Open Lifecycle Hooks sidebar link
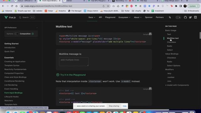 coord(11,97)
